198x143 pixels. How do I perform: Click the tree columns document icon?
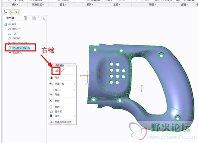coord(34,18)
